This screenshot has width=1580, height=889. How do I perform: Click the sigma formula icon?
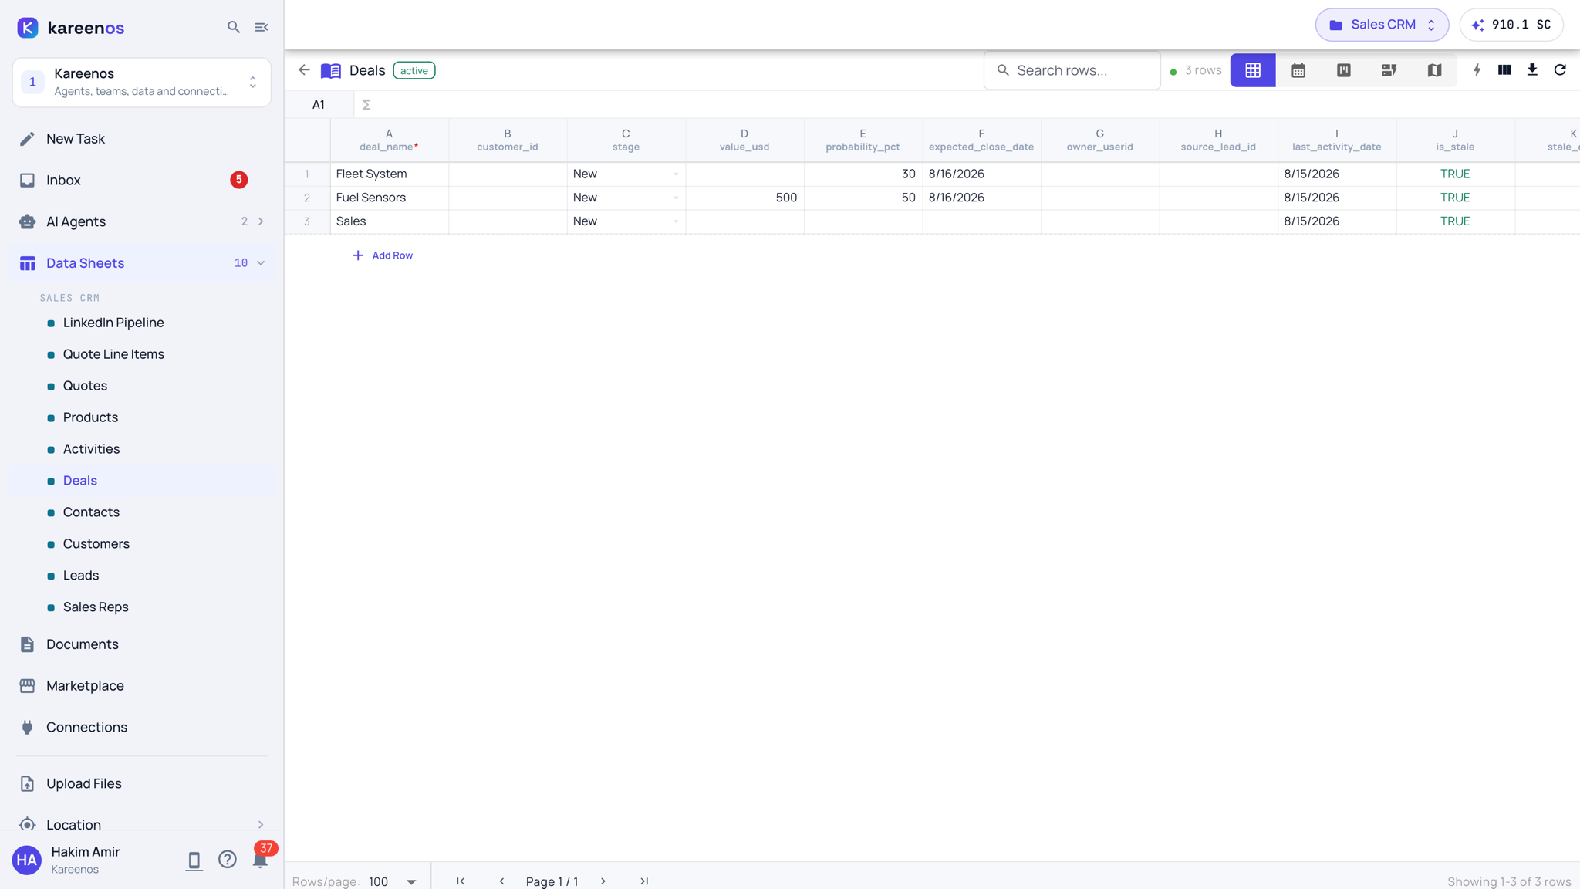(366, 105)
